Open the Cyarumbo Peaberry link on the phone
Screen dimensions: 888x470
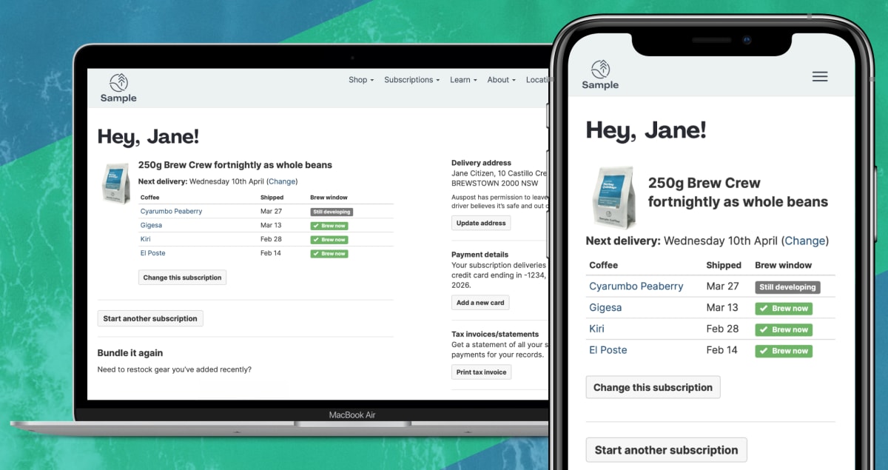[636, 286]
